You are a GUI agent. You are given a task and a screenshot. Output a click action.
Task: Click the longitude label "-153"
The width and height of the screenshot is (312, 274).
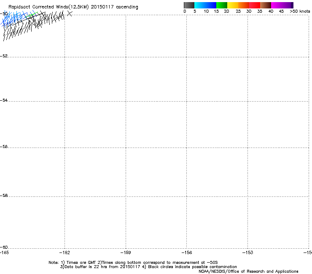(x=248, y=253)
